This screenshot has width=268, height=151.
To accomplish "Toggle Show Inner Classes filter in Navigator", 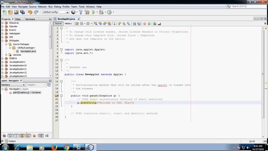I will [x=28, y=136].
